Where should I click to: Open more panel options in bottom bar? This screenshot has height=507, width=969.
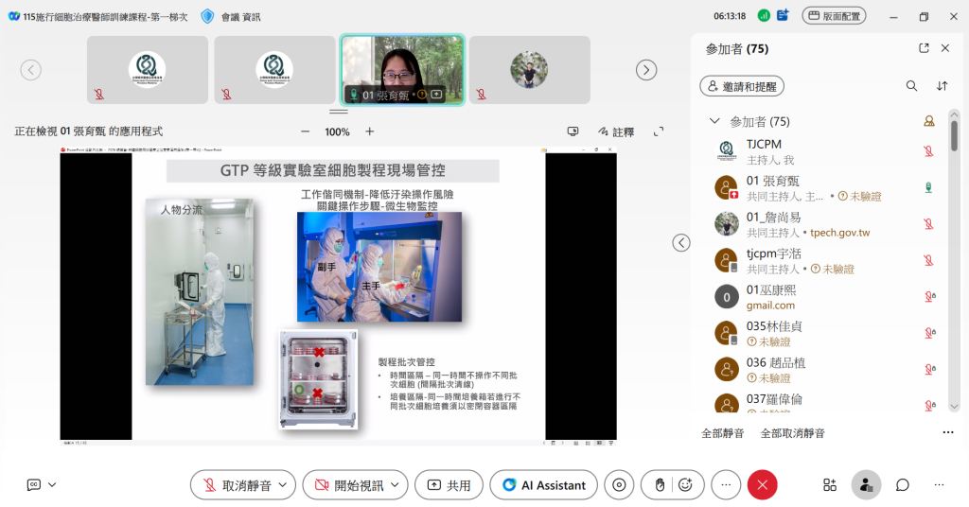click(x=940, y=485)
